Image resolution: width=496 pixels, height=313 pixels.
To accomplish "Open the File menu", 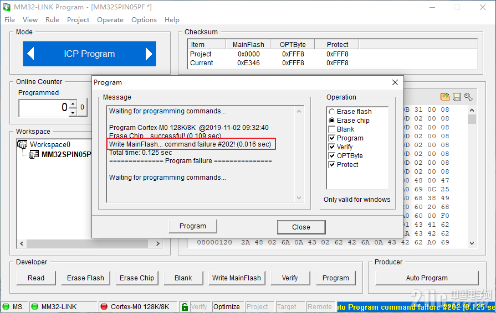I will pos(9,20).
